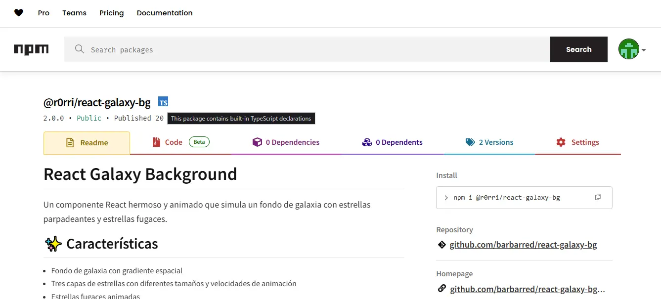Click 'Fondo de galaxia con gradiente espacial' bullet
This screenshot has width=661, height=299.
click(117, 271)
